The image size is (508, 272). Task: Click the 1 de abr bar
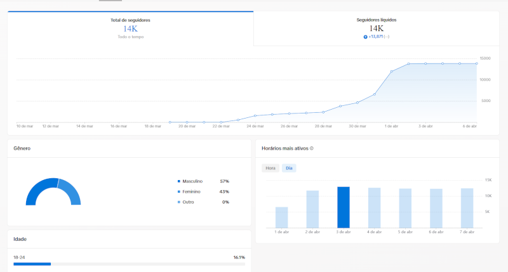(x=282, y=217)
